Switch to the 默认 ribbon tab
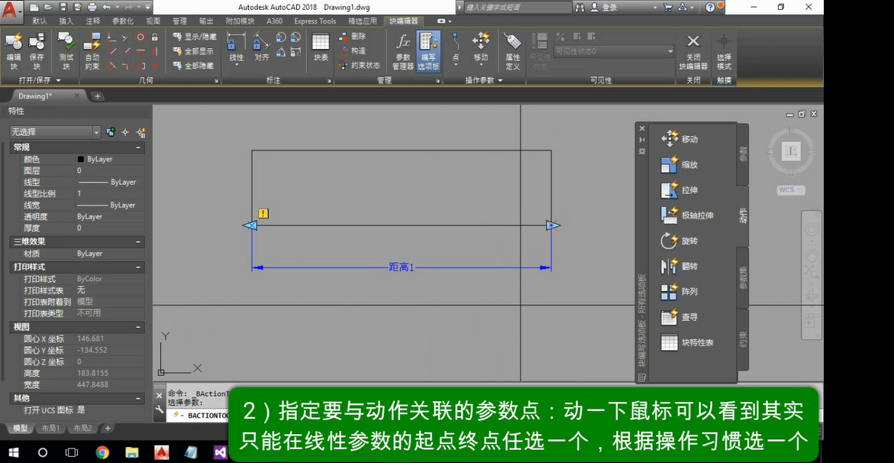894x463 pixels. click(x=40, y=21)
